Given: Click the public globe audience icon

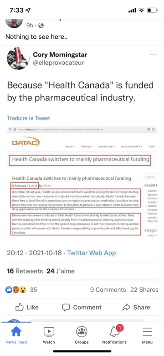Looking at the screenshot, I should tap(41, 26).
